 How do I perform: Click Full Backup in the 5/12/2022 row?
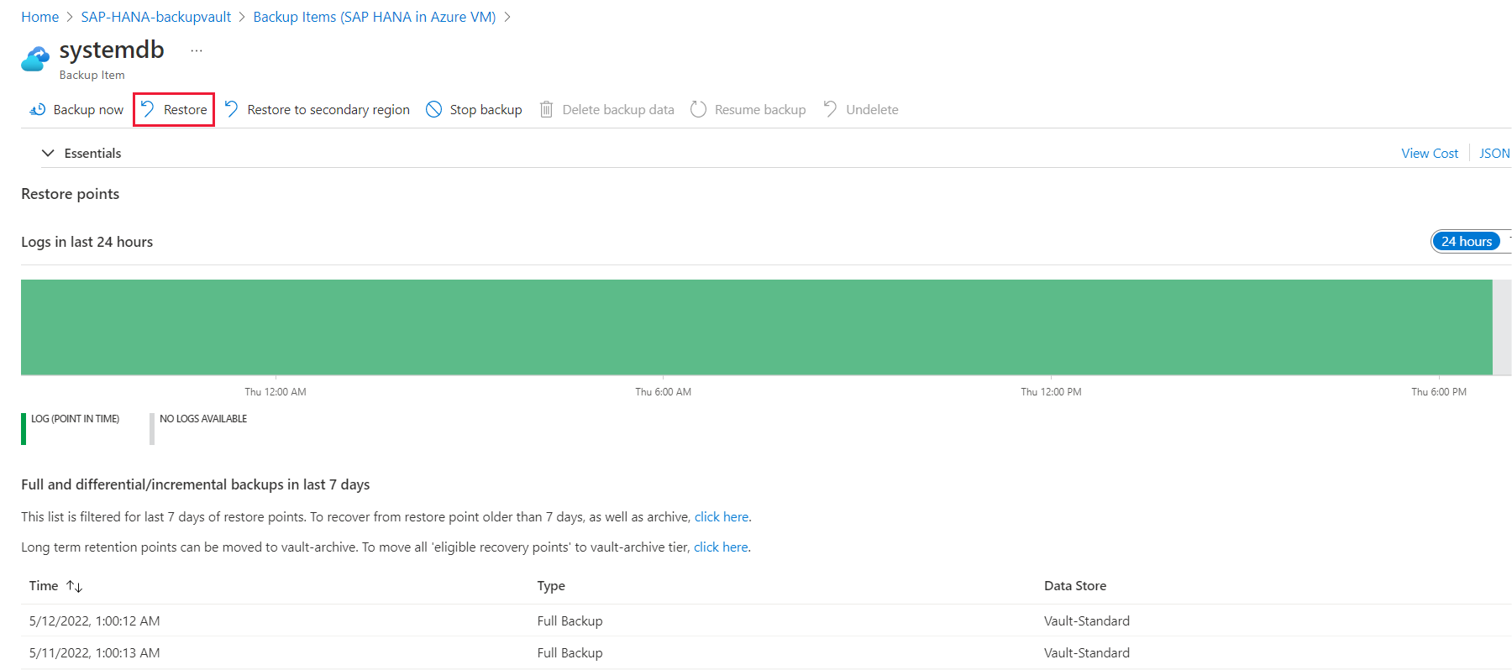tap(570, 621)
